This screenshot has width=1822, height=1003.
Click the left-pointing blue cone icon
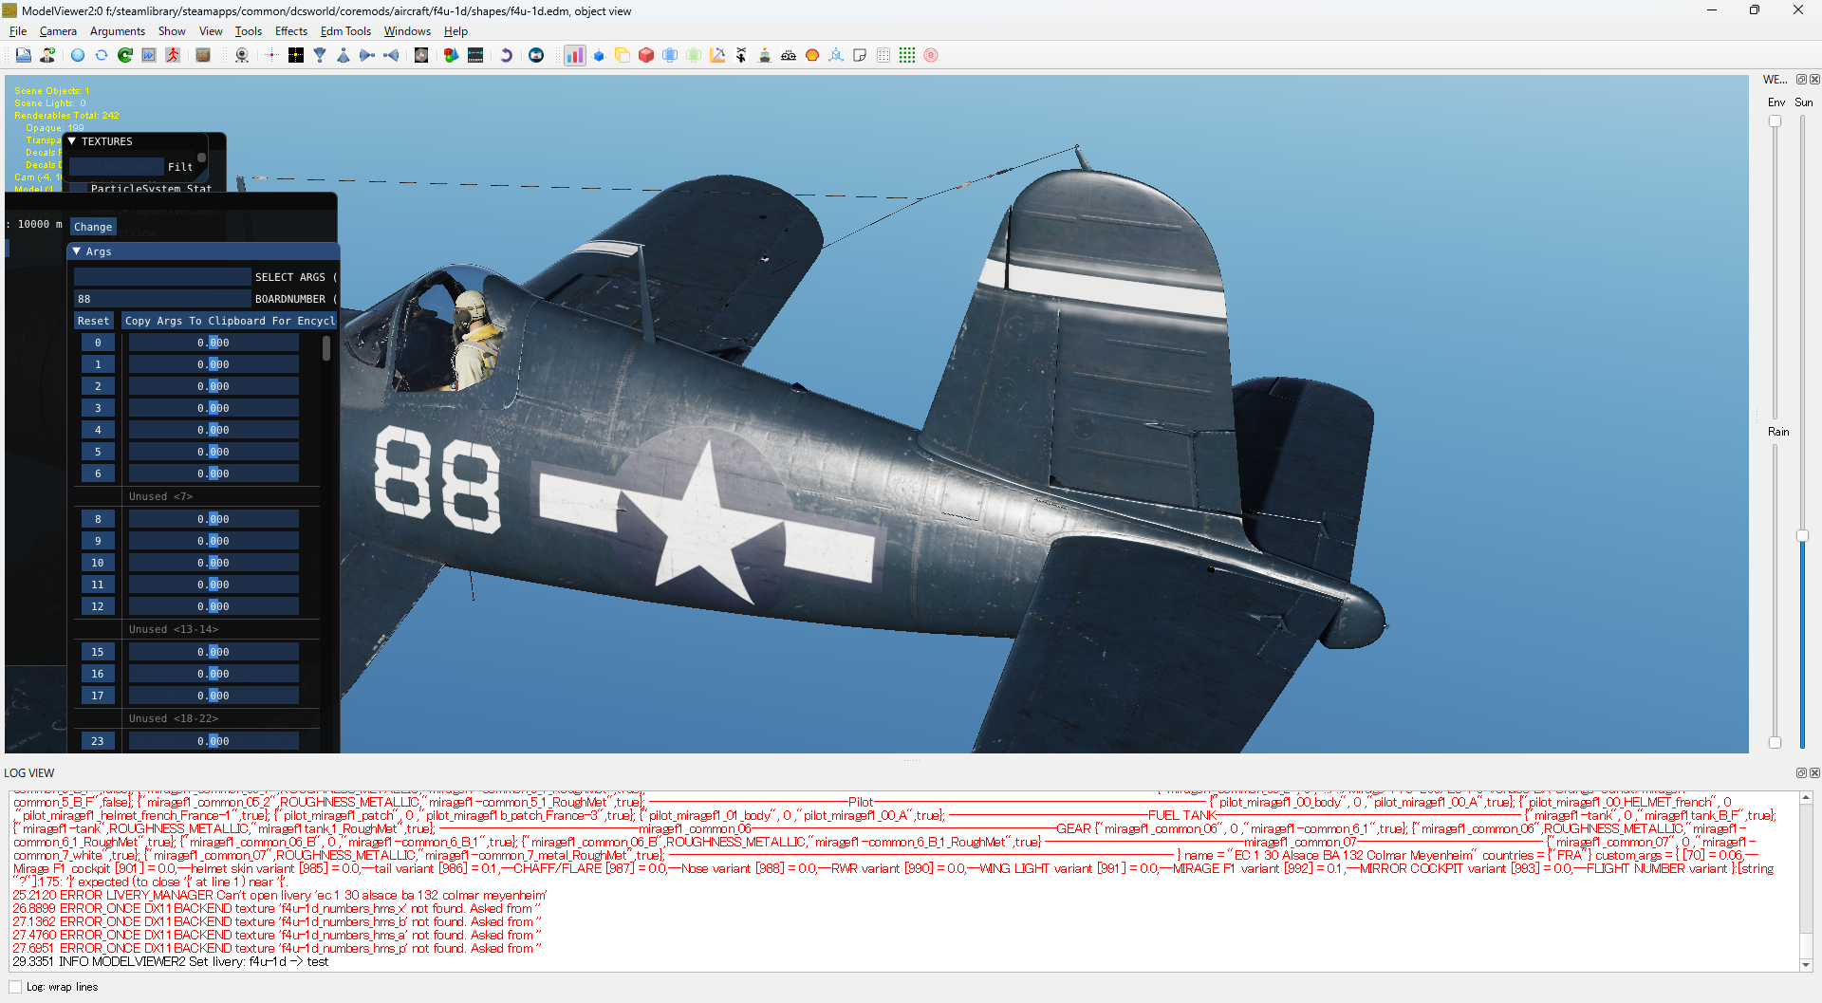click(x=391, y=55)
